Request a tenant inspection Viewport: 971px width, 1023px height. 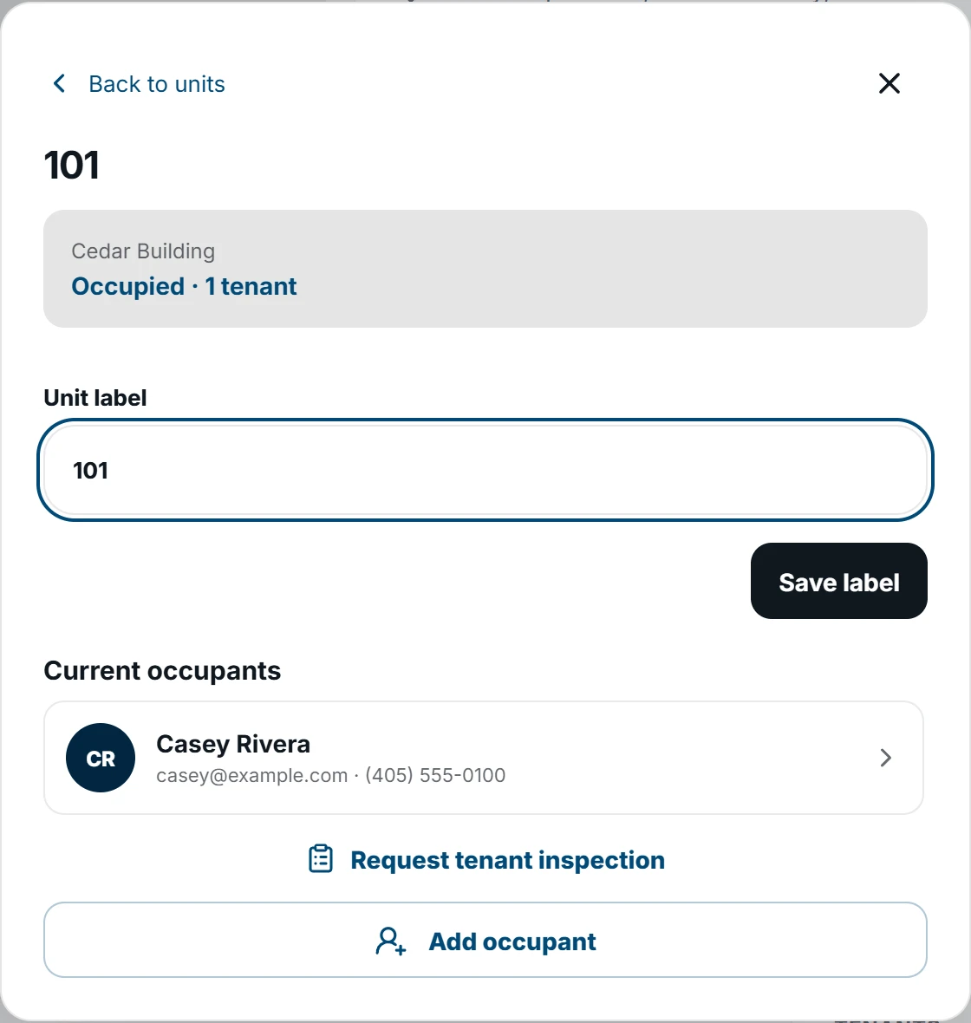pos(486,859)
